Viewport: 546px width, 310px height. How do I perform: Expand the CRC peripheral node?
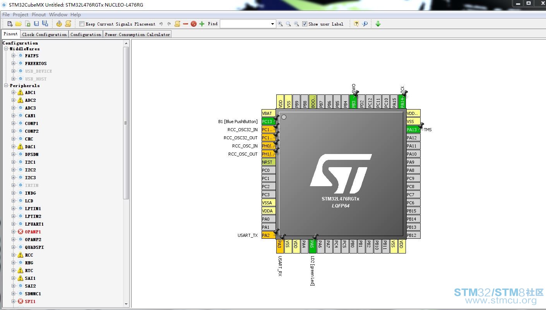click(x=14, y=139)
